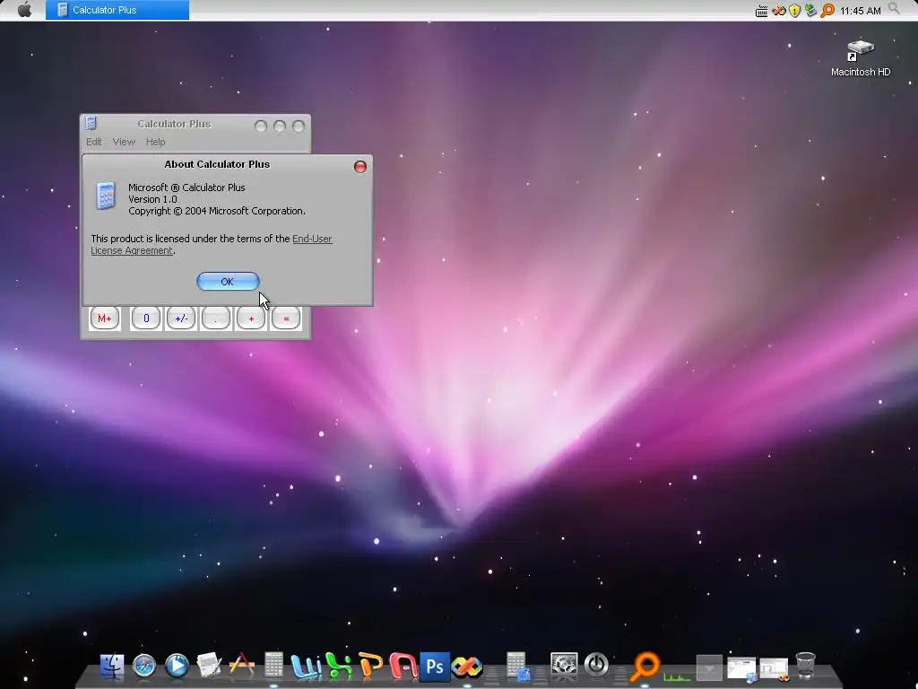The height and width of the screenshot is (689, 918).
Task: Click the M+ memory button
Action: pos(105,318)
